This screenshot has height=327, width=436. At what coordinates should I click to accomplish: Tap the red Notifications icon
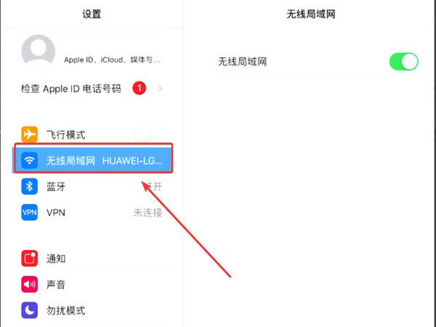[30, 258]
